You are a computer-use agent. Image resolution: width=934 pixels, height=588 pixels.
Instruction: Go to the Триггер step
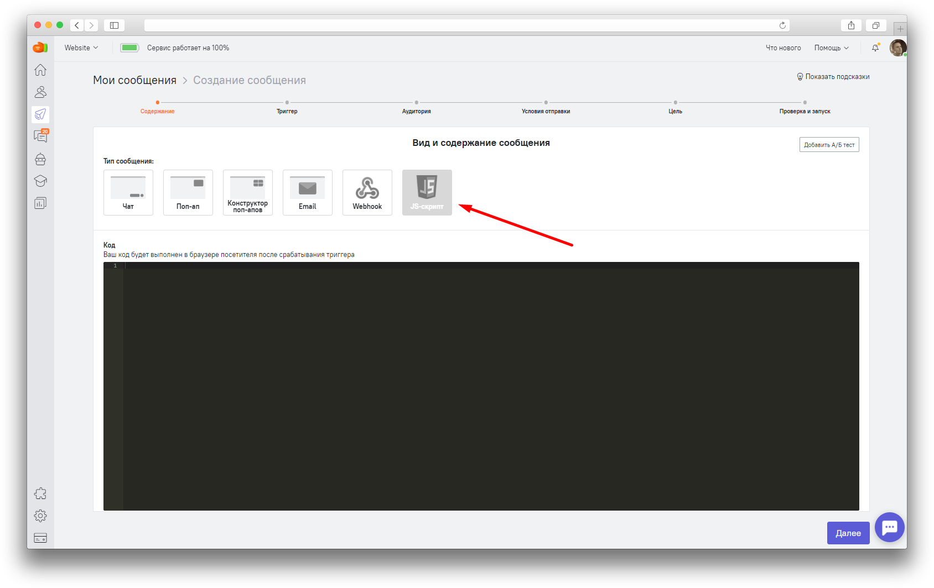pyautogui.click(x=287, y=107)
